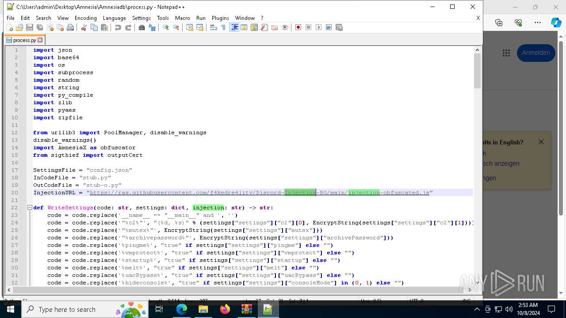Launch Firefox from the taskbar

coord(225,309)
